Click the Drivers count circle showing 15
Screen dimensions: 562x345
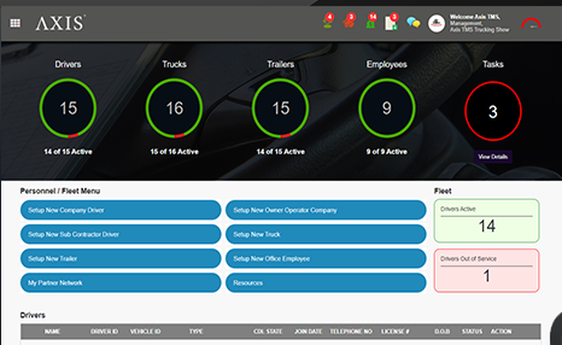pyautogui.click(x=68, y=109)
